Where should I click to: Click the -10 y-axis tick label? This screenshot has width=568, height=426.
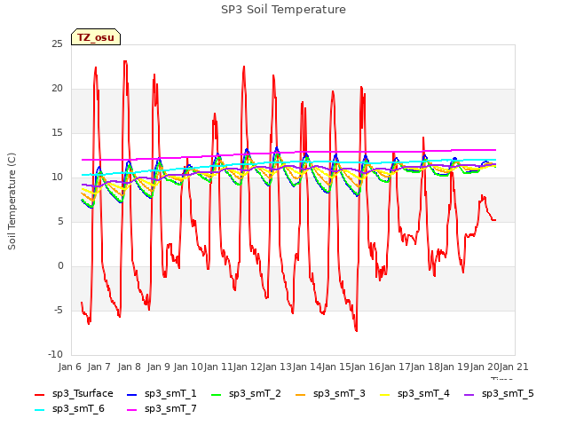55,355
